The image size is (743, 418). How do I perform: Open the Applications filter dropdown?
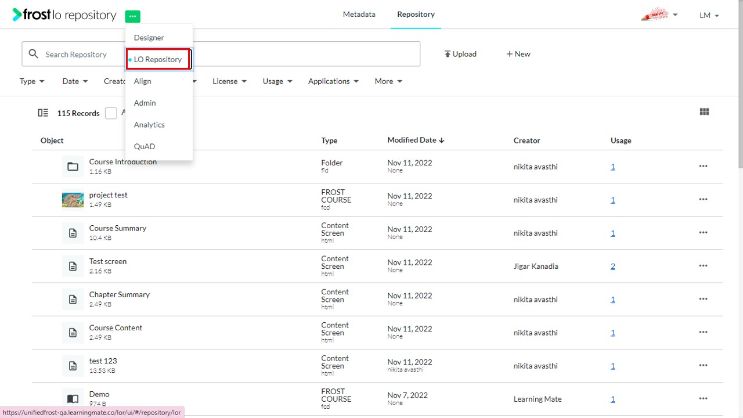(x=334, y=81)
